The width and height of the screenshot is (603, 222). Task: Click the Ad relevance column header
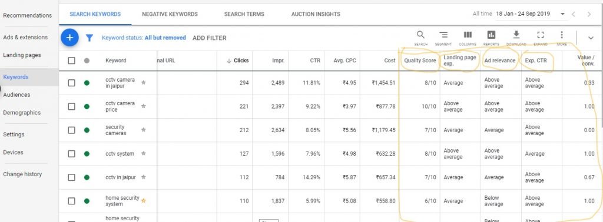point(500,60)
